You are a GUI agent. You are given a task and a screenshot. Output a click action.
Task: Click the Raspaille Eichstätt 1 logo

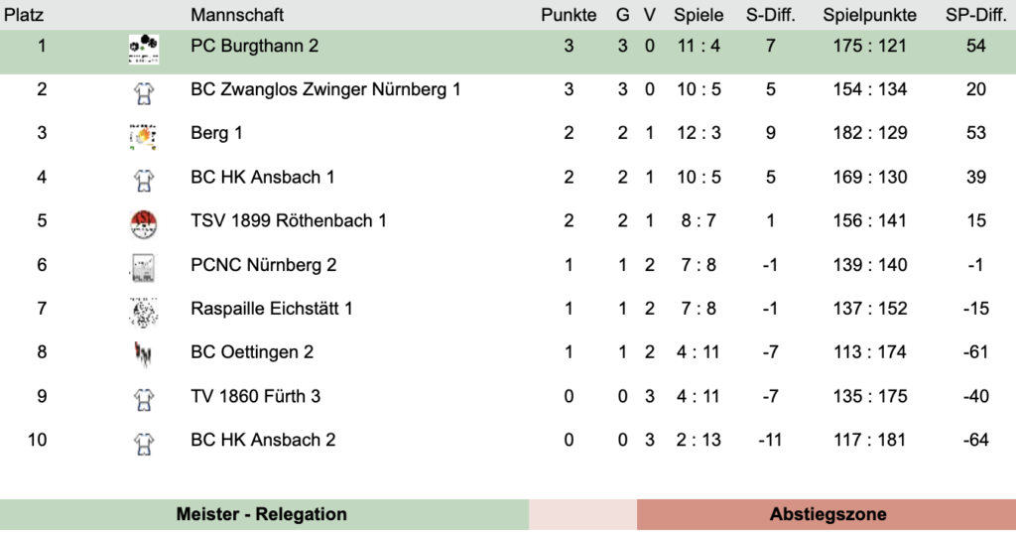(144, 312)
